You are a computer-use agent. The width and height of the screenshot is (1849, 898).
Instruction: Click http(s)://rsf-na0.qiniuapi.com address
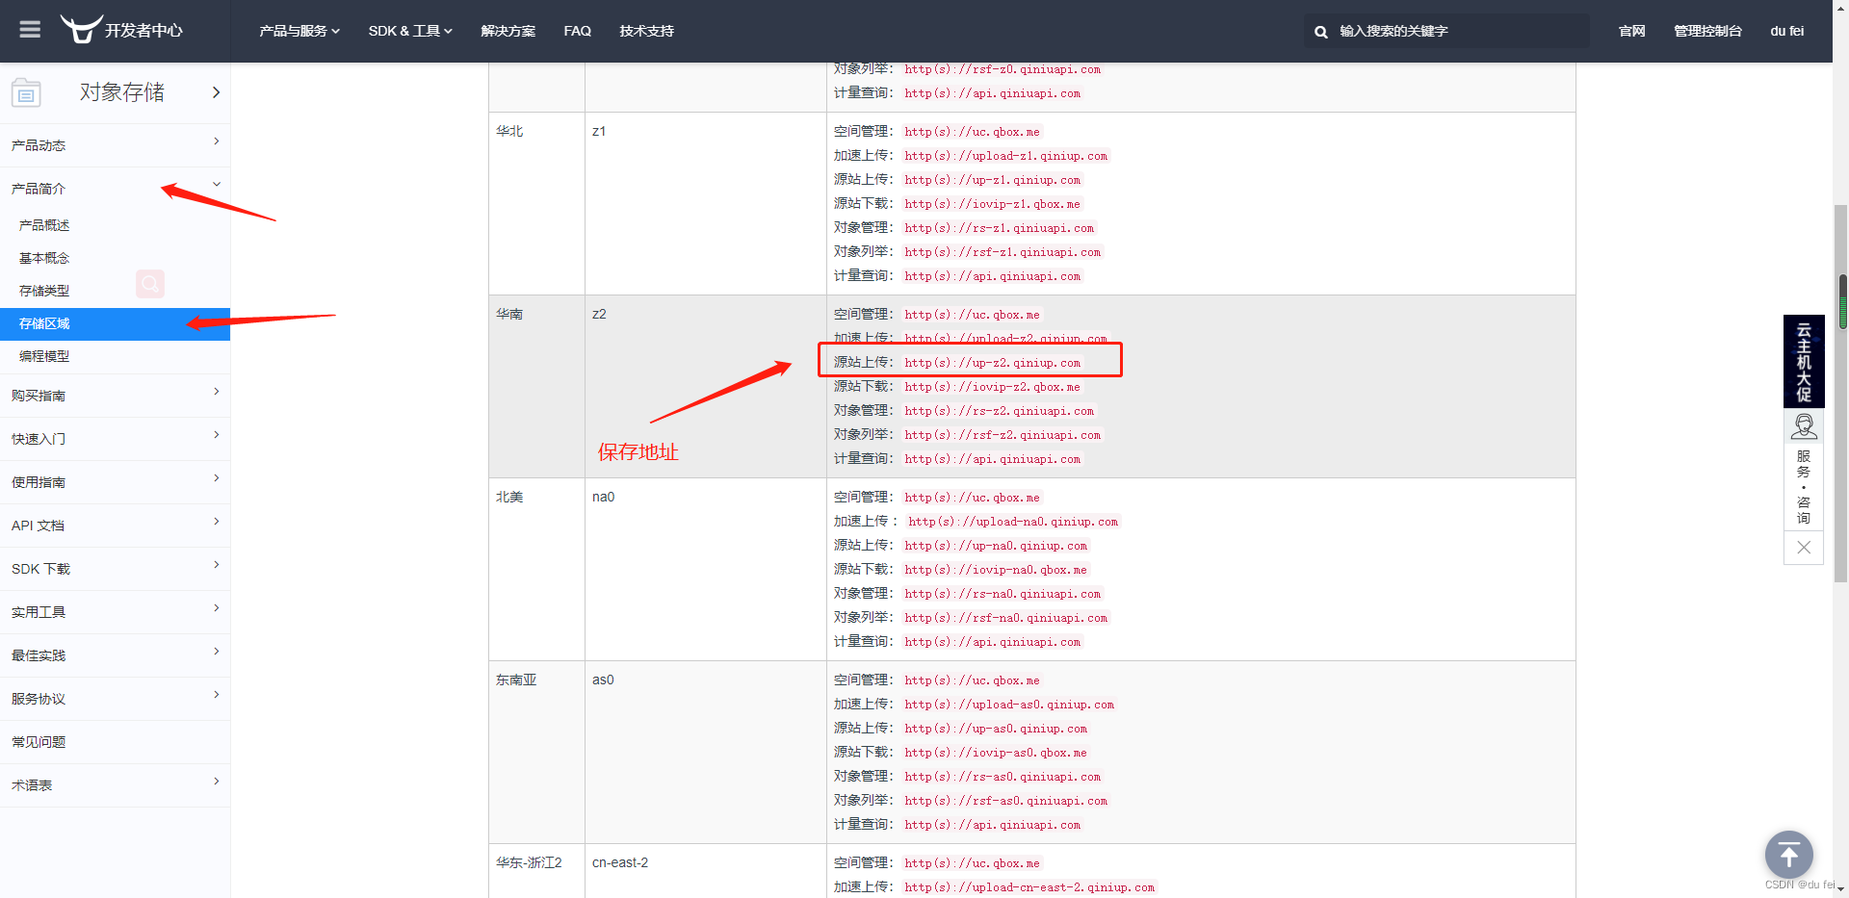(1005, 618)
